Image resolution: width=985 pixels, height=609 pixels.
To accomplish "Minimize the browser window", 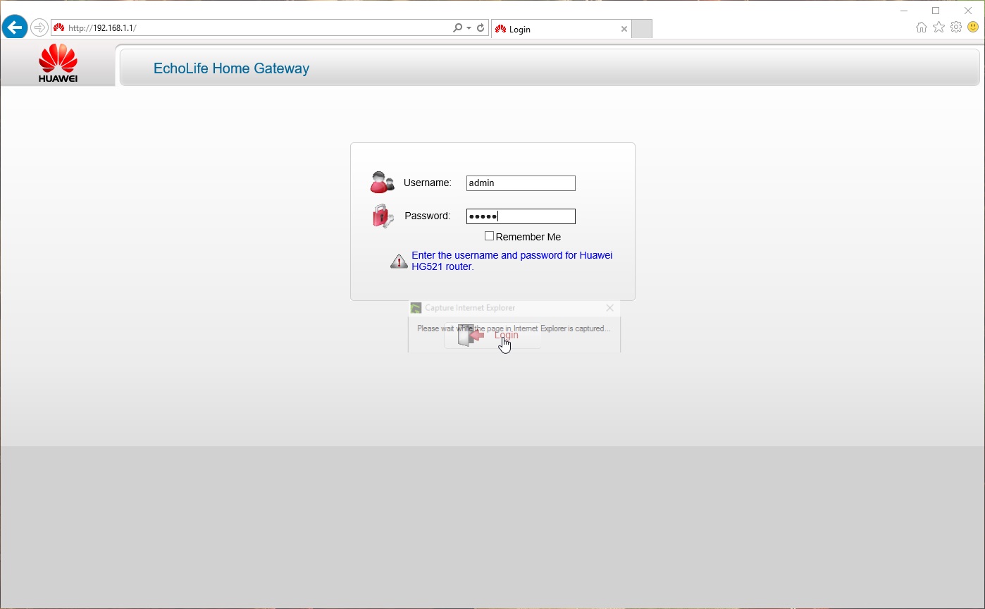I will pos(904,11).
